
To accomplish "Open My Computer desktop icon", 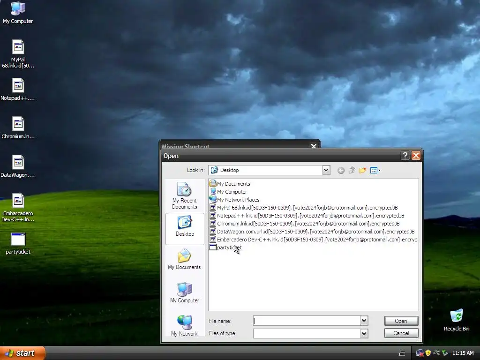I will pyautogui.click(x=18, y=12).
